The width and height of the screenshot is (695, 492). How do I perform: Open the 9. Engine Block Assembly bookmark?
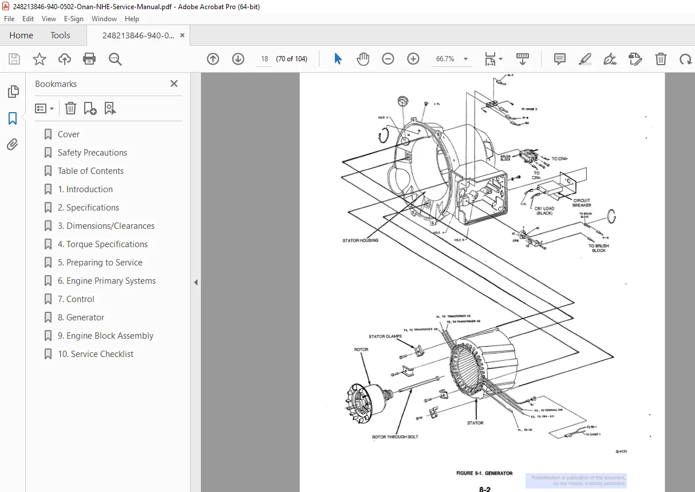click(x=105, y=336)
